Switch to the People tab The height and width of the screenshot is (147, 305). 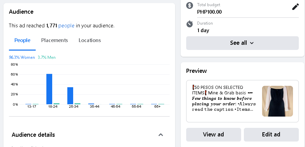[x=22, y=40]
